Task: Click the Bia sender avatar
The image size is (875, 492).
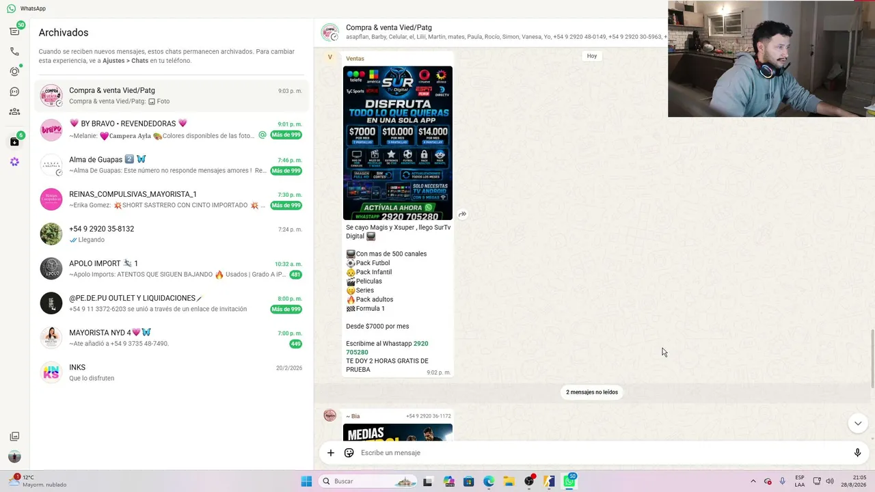Action: [330, 415]
